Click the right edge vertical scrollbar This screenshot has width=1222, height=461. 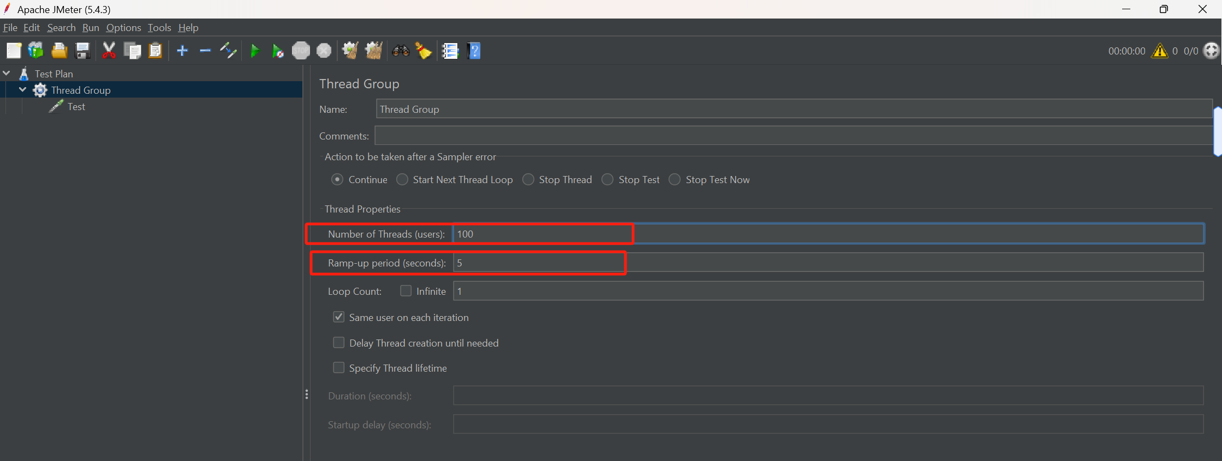click(x=1218, y=131)
